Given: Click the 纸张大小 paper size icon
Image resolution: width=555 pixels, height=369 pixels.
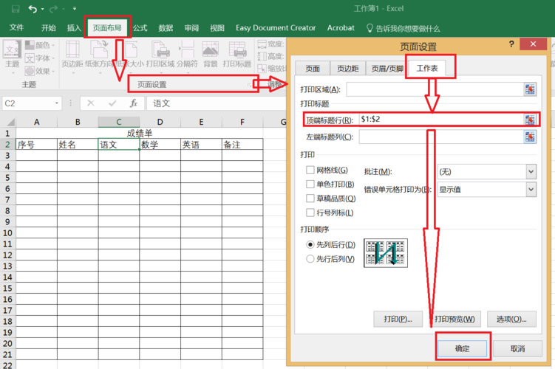Looking at the screenshot, I should (x=131, y=49).
